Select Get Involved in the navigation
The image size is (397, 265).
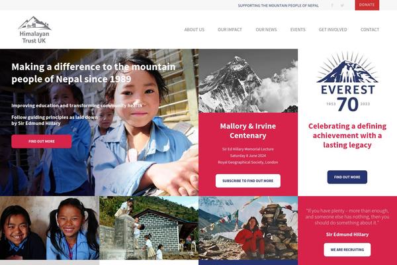coord(333,30)
